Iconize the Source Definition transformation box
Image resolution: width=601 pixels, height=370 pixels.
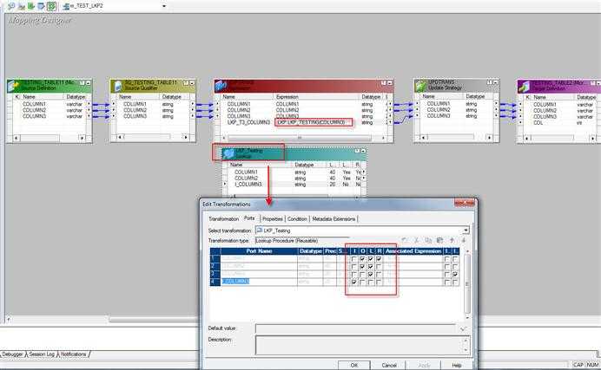click(89, 83)
